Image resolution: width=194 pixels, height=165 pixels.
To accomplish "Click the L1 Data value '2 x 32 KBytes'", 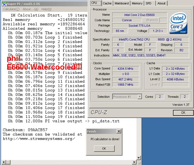I will click(x=175, y=69).
